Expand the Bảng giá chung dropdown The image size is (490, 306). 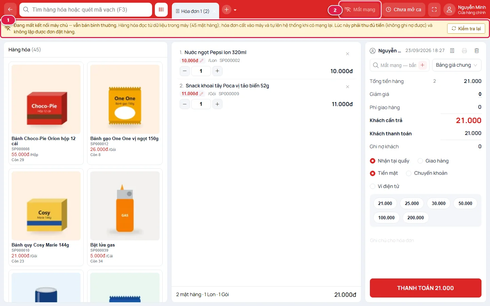click(457, 65)
